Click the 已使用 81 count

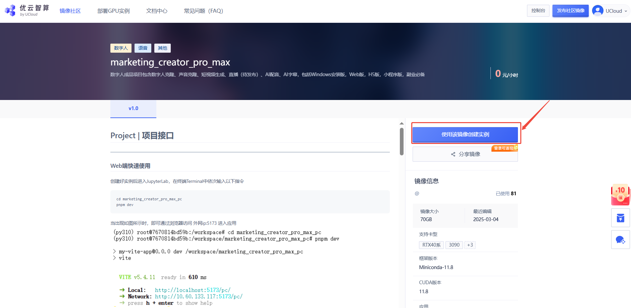point(506,194)
